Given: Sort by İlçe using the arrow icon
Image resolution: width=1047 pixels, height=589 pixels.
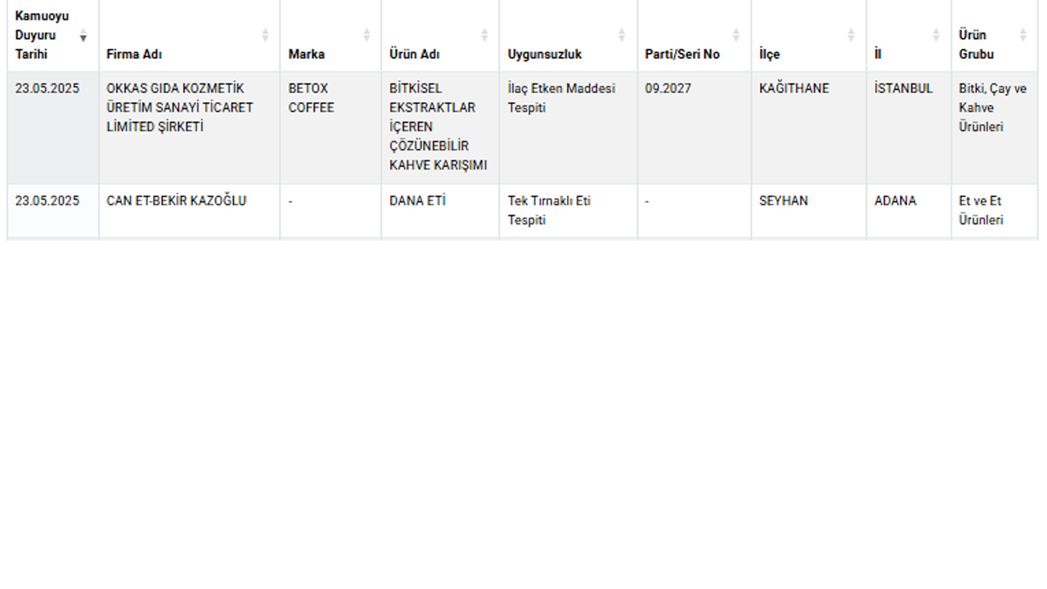Looking at the screenshot, I should click(851, 35).
